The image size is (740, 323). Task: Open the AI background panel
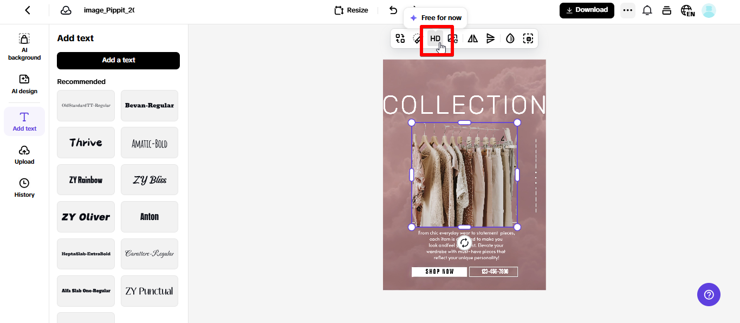point(24,47)
